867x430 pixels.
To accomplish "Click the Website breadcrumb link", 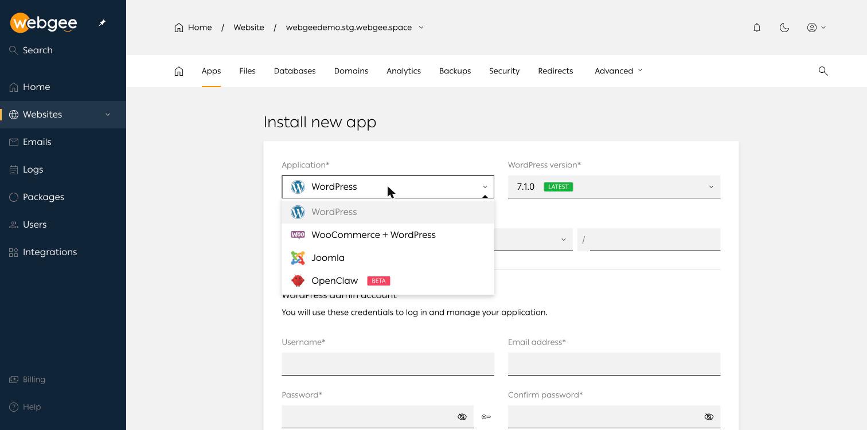I will click(249, 28).
